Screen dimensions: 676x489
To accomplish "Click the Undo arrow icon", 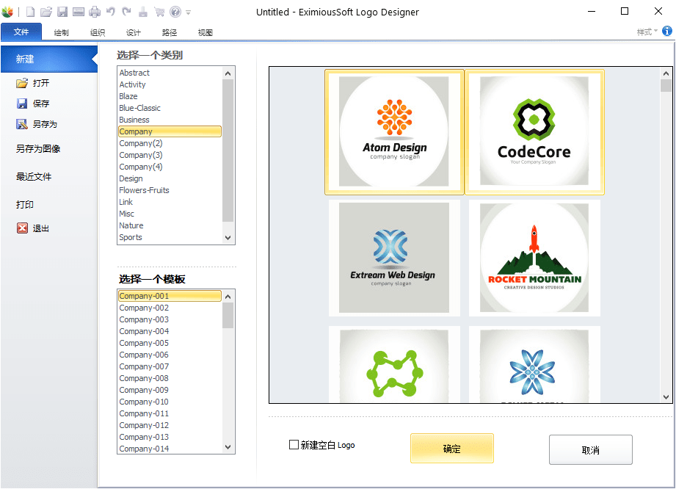I will (x=111, y=12).
